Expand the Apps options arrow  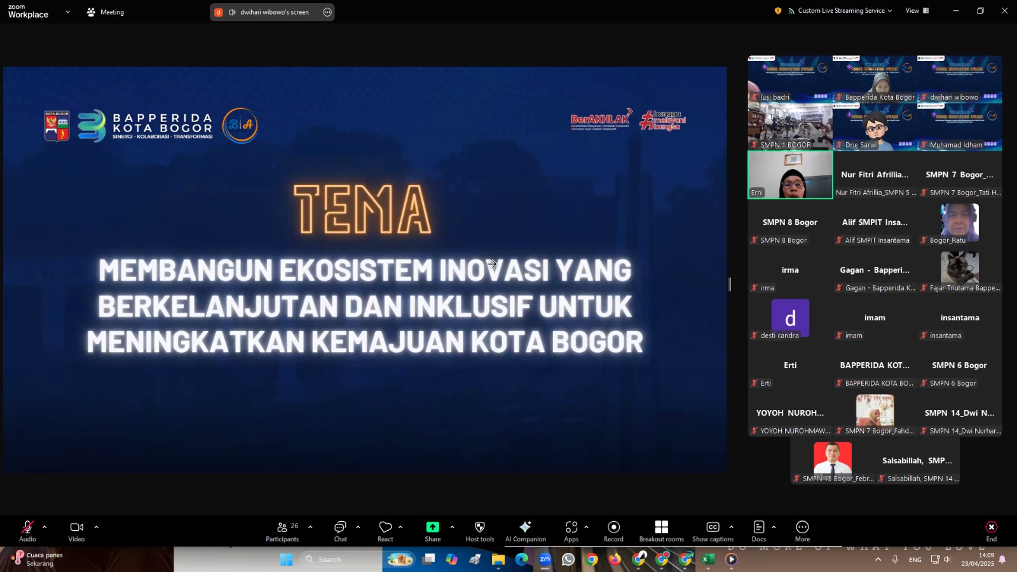[586, 527]
